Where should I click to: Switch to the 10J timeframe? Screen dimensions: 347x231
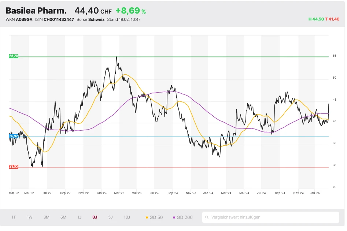tap(127, 217)
